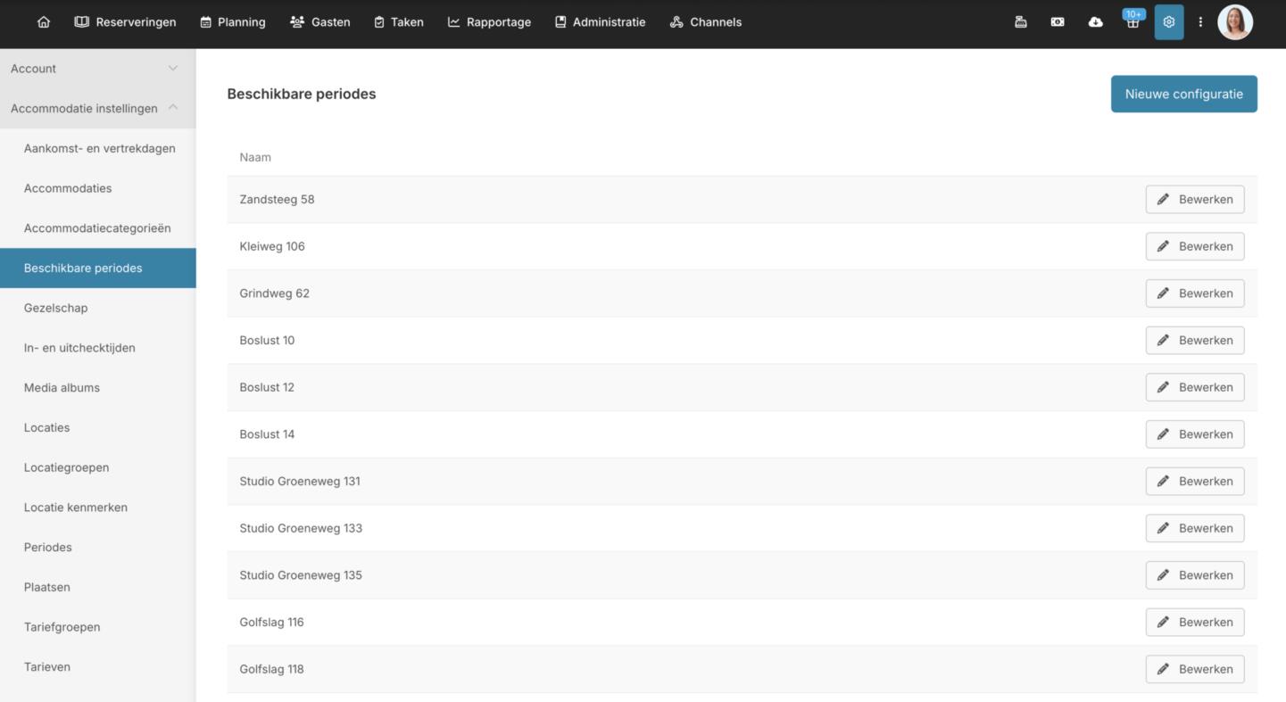Open In- en uitchecktijden settings

pos(79,348)
